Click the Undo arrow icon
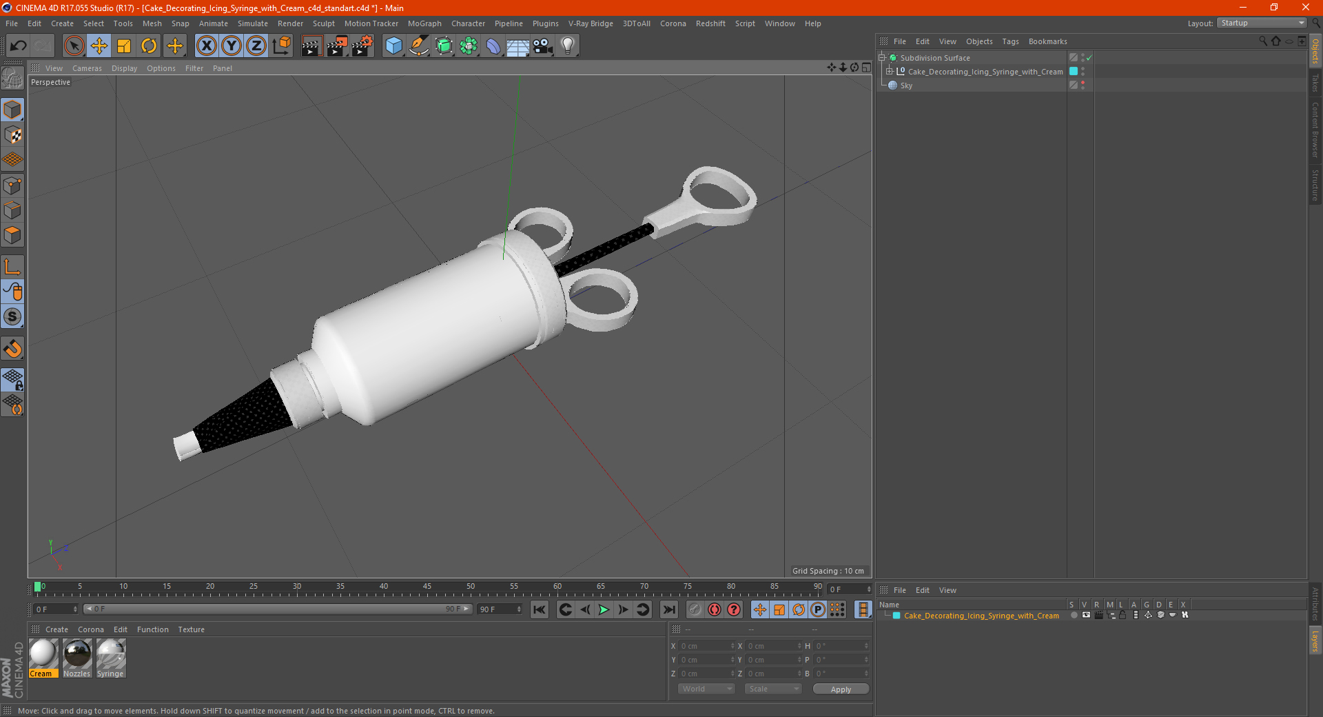Image resolution: width=1323 pixels, height=717 pixels. [x=19, y=46]
